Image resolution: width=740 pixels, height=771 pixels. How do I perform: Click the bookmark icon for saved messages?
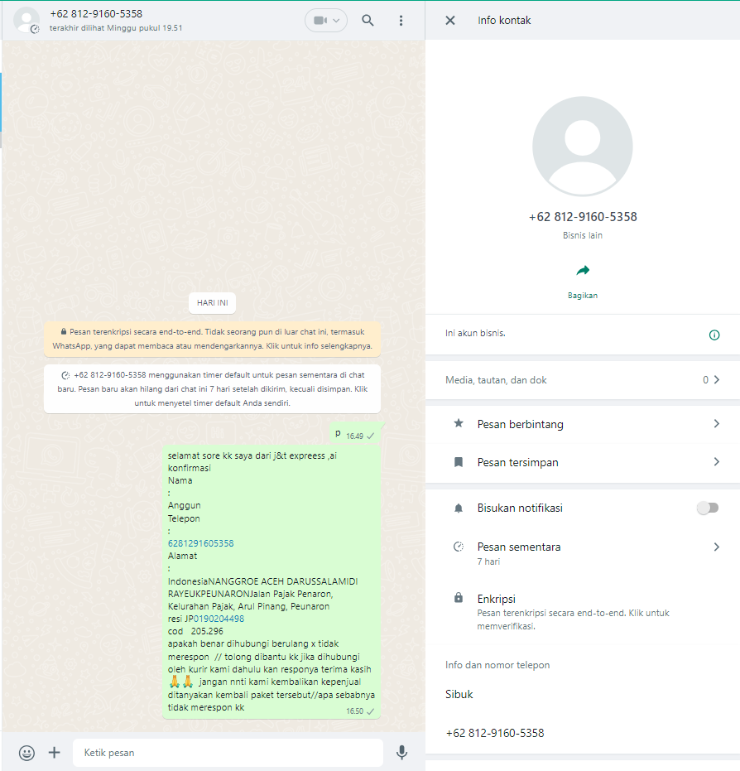[459, 462]
